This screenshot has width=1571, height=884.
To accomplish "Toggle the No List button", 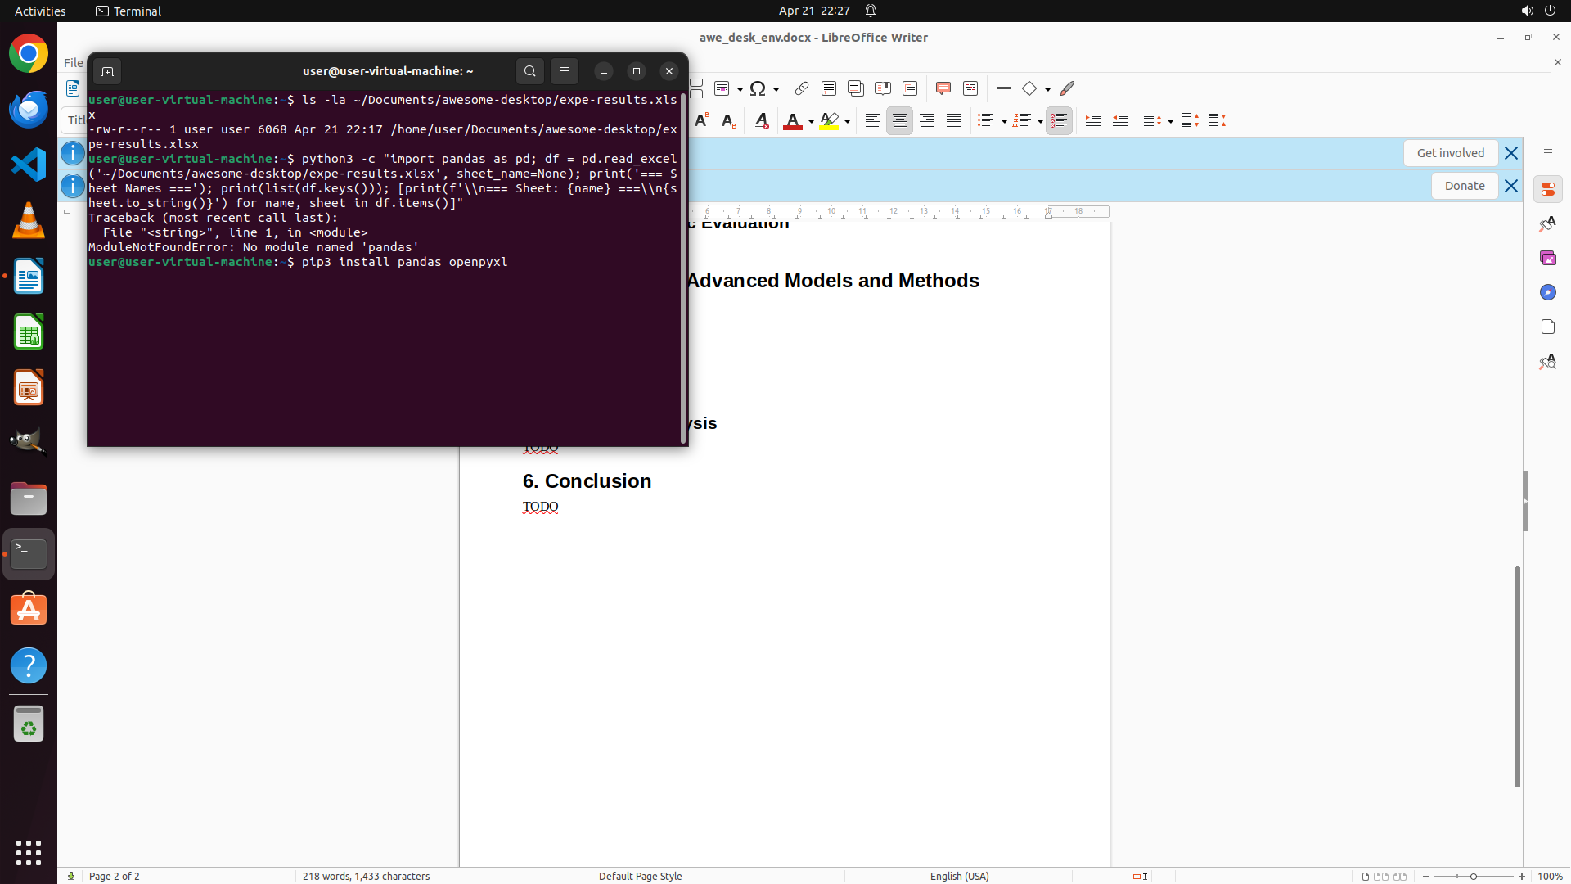I will tap(1059, 120).
